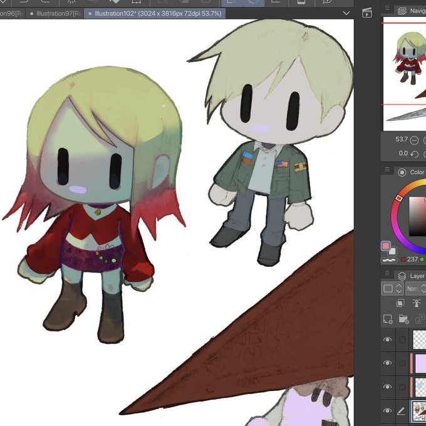Viewport: 426px width, 426px height.
Task: Create a new layer folder
Action: click(403, 319)
